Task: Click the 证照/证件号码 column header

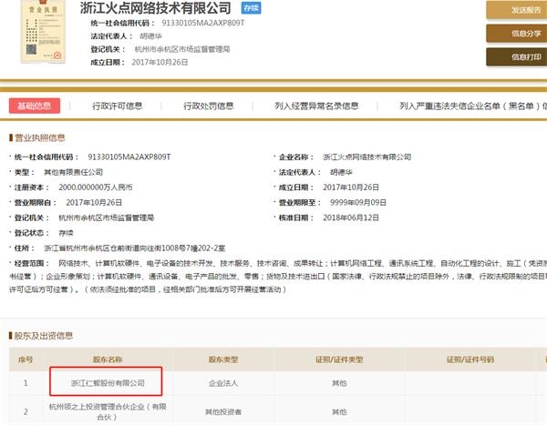Action: pos(470,359)
